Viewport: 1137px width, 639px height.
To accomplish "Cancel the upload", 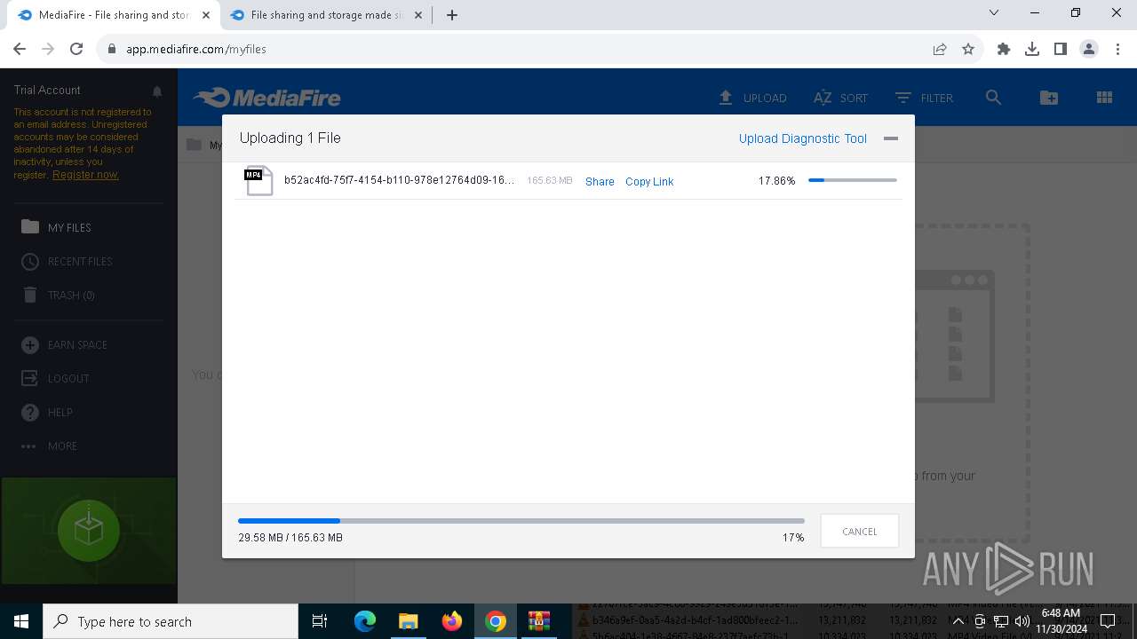I will click(860, 531).
